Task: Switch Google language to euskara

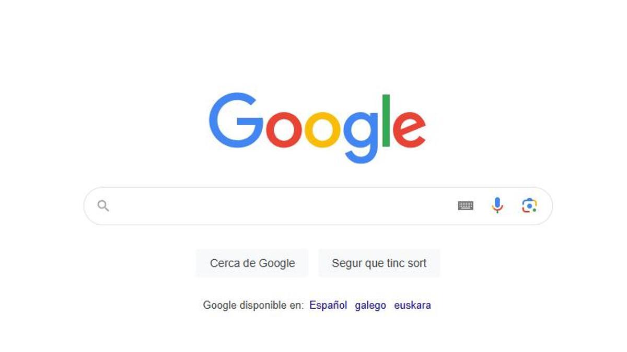Action: coord(413,306)
